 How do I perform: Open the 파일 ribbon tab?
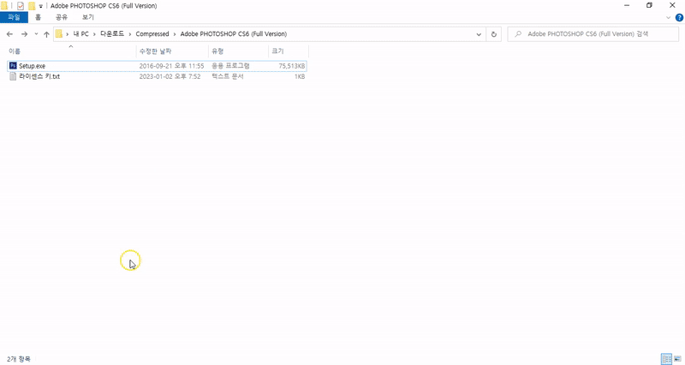(14, 17)
